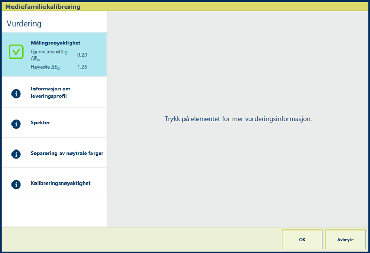The width and height of the screenshot is (370, 253).
Task: Select the Målingsnøyaktighet item
Action: tap(54, 54)
